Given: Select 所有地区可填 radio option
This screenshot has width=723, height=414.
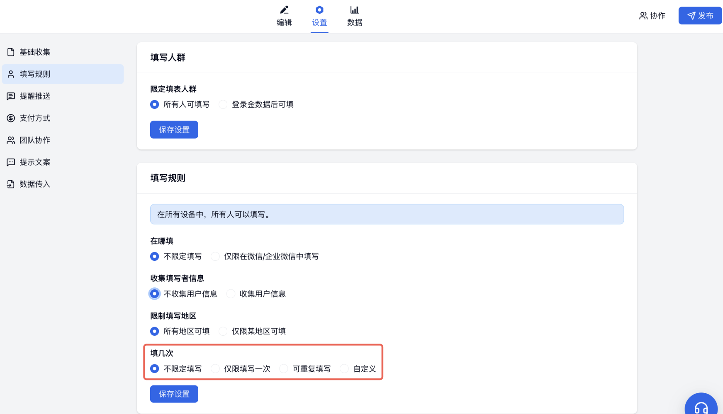Looking at the screenshot, I should click(x=155, y=331).
